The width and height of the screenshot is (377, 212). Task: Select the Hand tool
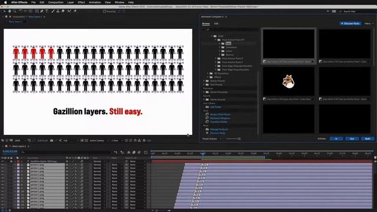pyautogui.click(x=9, y=11)
